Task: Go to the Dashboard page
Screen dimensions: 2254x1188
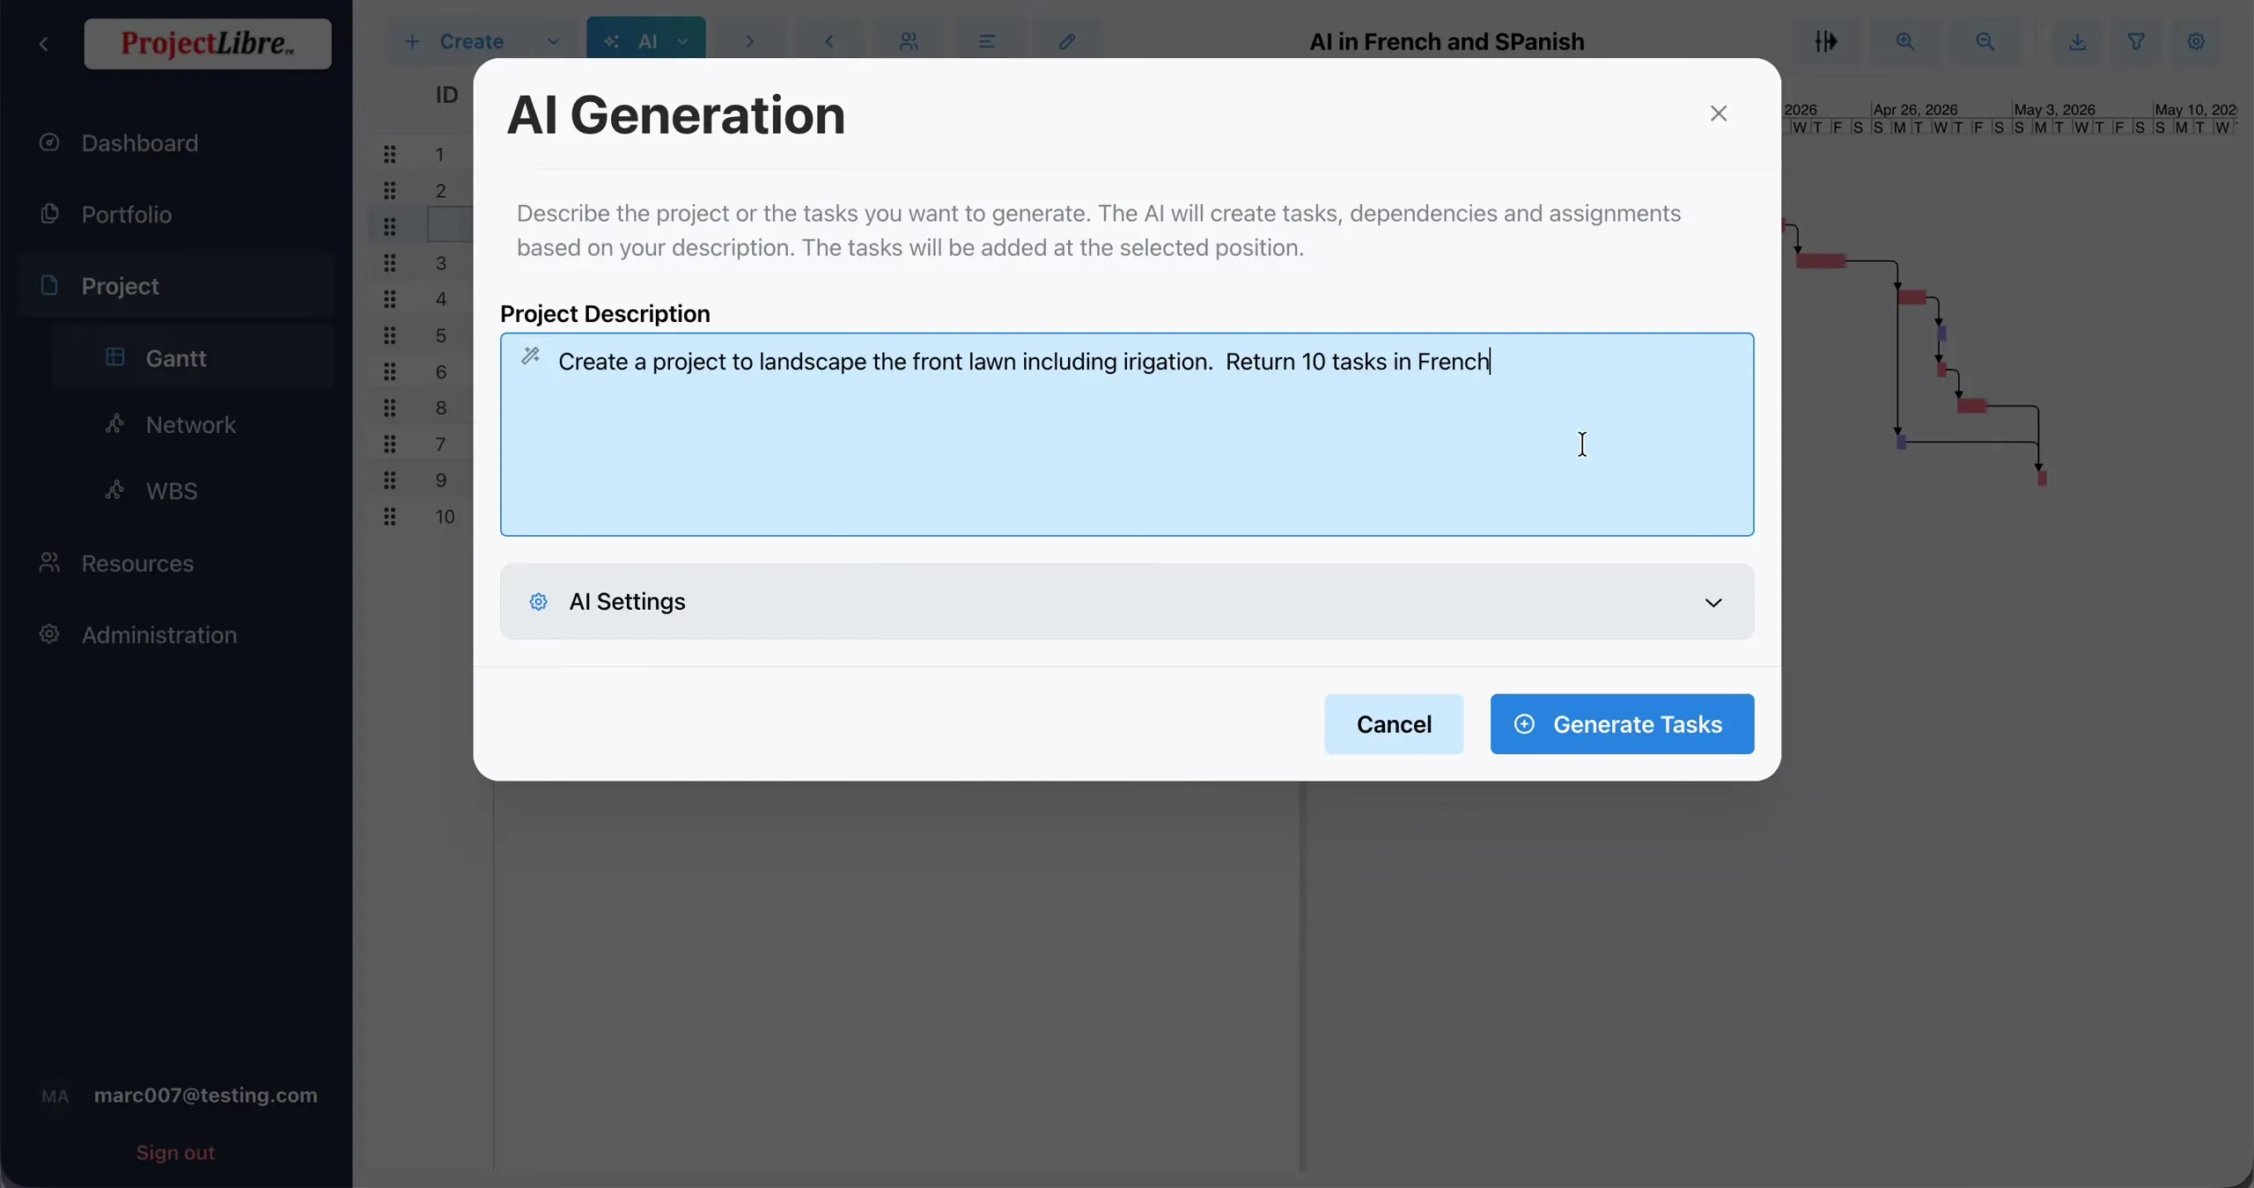Action: [140, 143]
